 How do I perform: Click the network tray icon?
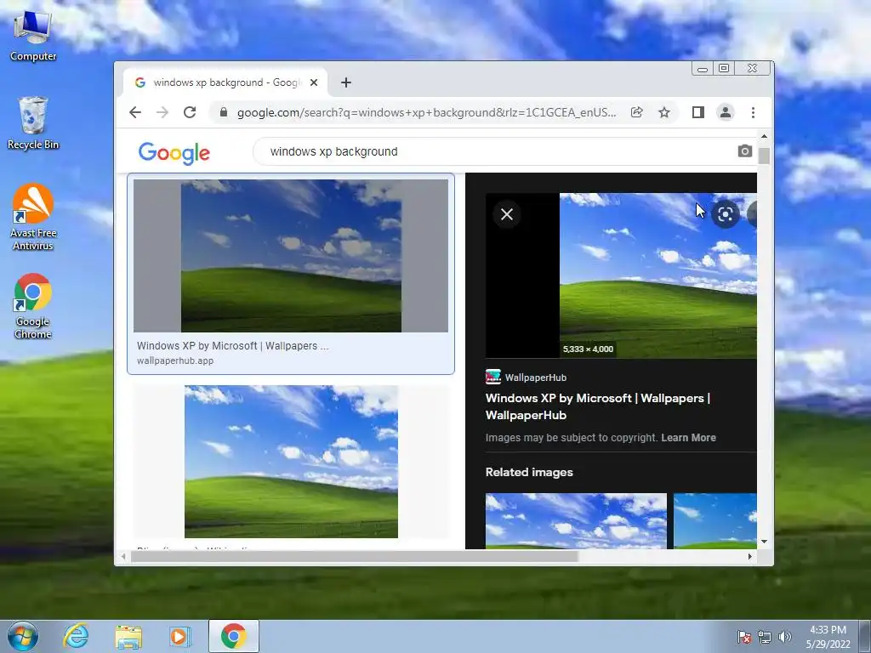click(765, 637)
